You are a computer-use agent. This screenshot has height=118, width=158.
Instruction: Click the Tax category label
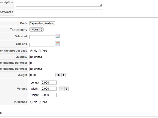coord(19,29)
